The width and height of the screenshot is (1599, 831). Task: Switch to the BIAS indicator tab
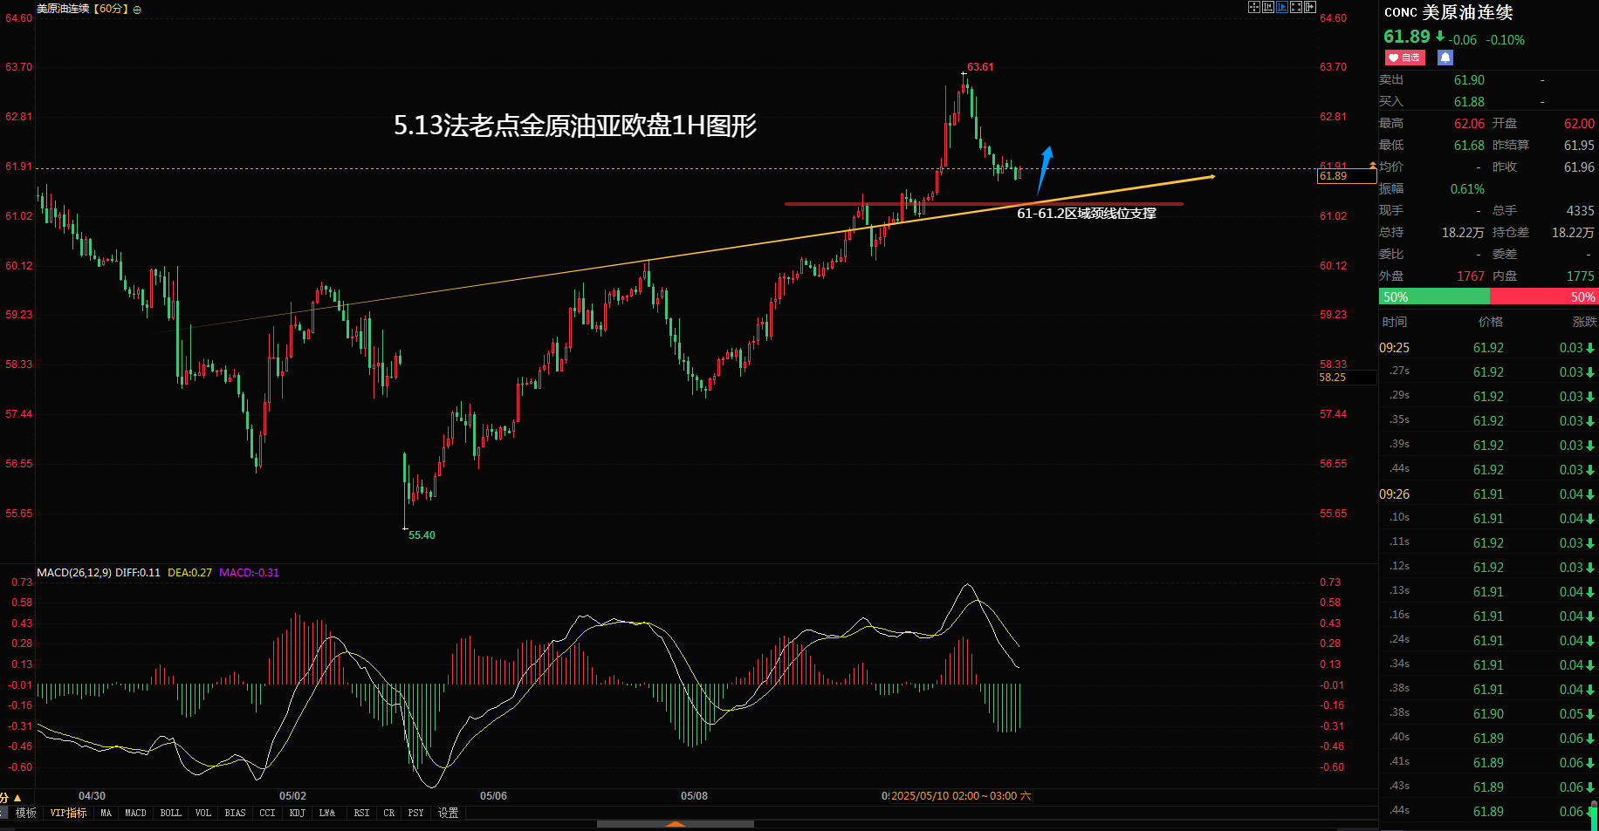click(x=236, y=813)
